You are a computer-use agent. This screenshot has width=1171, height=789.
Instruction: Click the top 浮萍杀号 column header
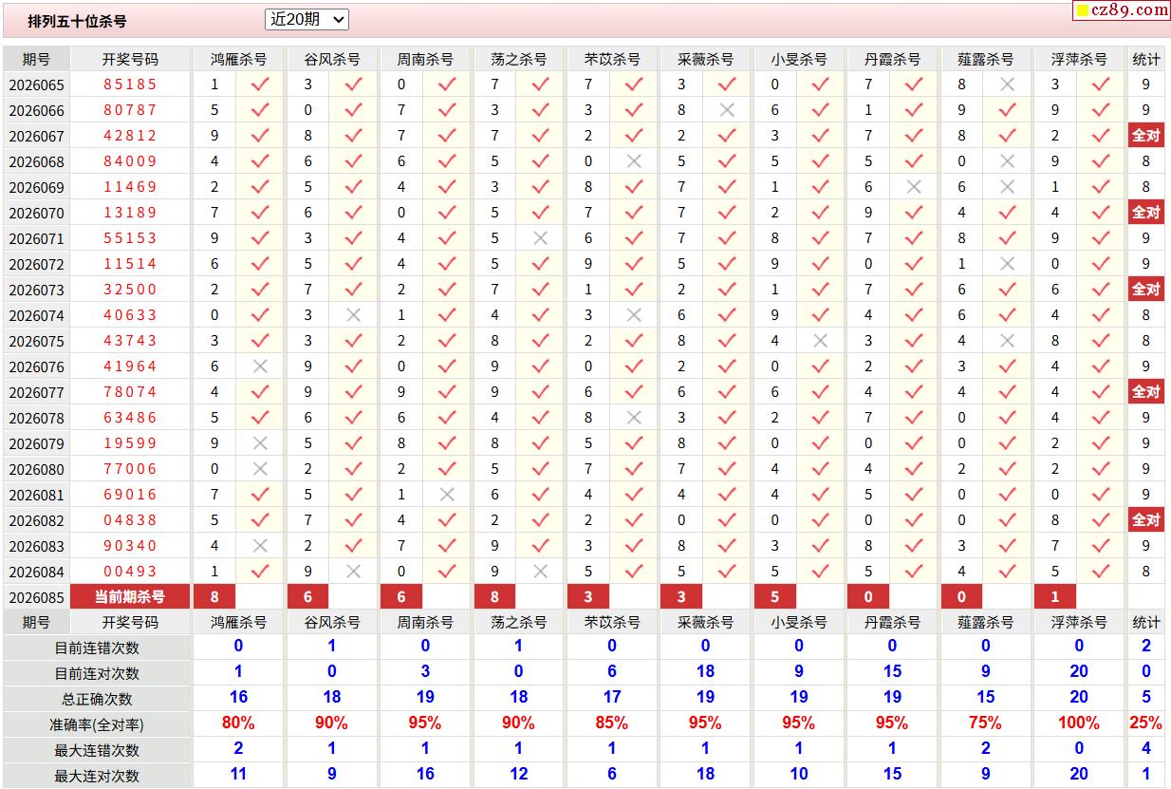point(1079,59)
